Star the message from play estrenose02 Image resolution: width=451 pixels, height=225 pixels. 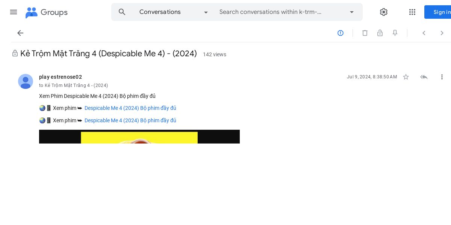tap(406, 77)
